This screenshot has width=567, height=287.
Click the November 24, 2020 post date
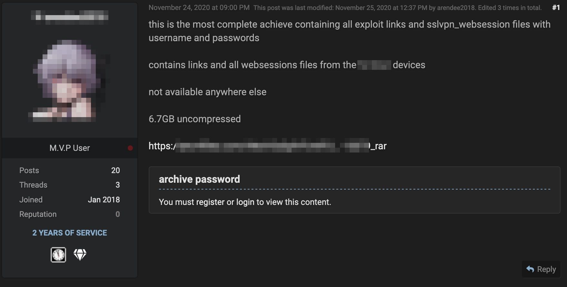[x=199, y=8]
